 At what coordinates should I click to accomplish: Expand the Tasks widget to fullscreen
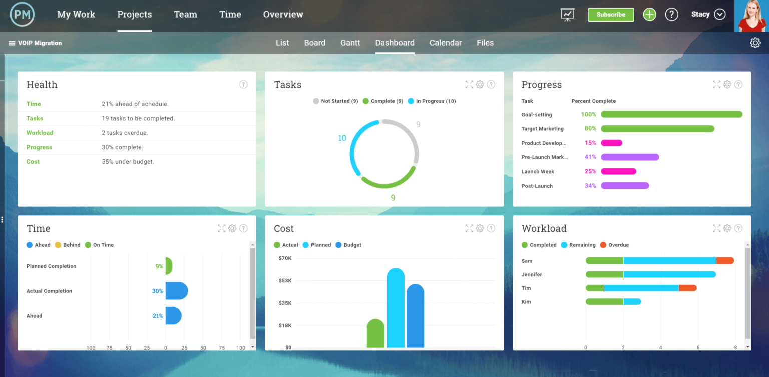469,85
